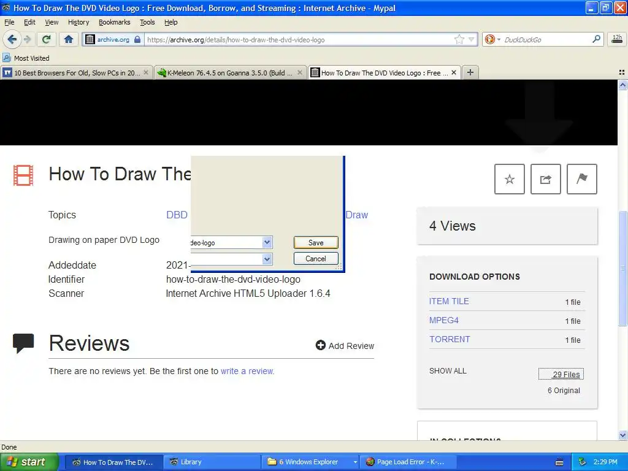Screen dimensions: 628x471
Task: Switch to Page Load Error K-Meleon taskbar window
Action: 408,462
